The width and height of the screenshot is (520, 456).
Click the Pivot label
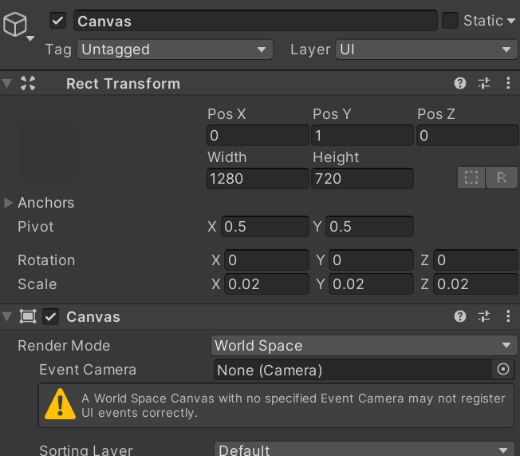35,227
